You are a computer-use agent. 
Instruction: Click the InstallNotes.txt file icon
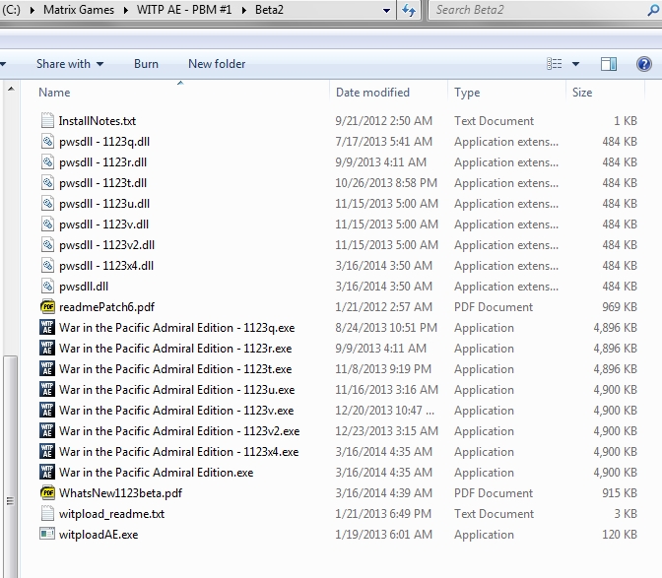point(47,121)
